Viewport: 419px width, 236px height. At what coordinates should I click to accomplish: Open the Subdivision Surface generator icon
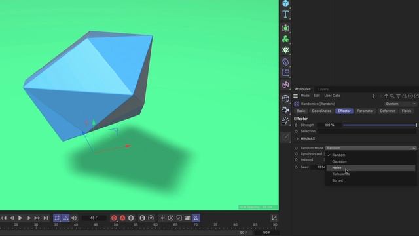(x=285, y=28)
